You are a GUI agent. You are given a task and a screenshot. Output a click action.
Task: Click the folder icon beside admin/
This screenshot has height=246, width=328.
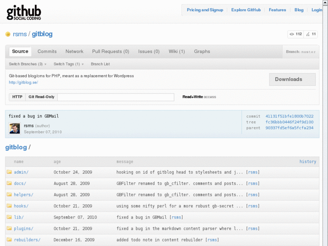tap(9, 172)
